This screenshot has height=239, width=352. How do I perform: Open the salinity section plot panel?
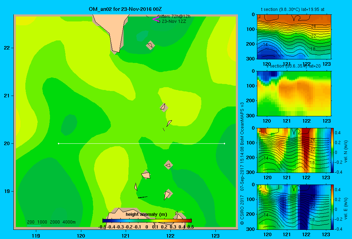tap(294, 93)
